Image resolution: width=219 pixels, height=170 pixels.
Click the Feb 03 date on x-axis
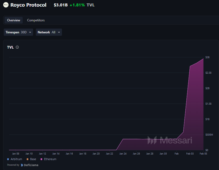[190, 154]
